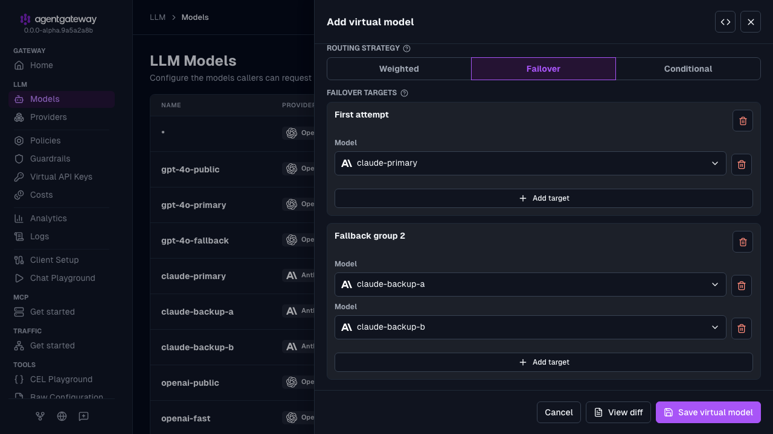Select the Failover routing strategy

[x=544, y=69]
